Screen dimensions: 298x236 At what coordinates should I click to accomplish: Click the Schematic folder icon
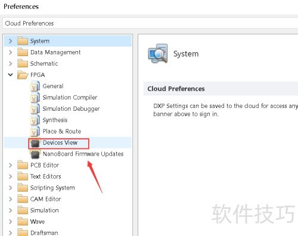[23, 63]
